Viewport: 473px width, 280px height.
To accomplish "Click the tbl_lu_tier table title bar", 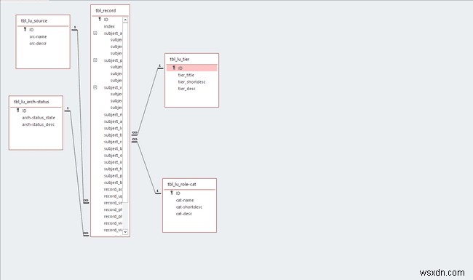I will click(x=191, y=59).
